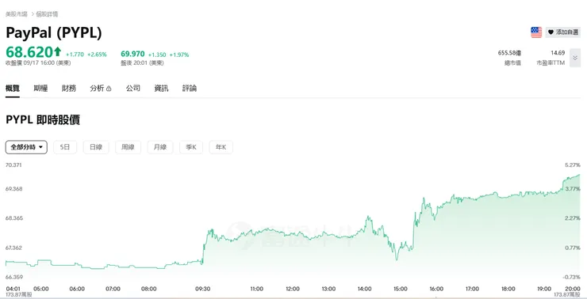This screenshot has width=587, height=299.
Task: Select the 年K chart view
Action: tap(221, 147)
